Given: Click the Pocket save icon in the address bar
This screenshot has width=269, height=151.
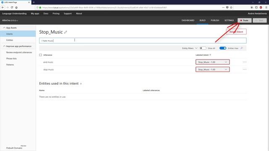Looking at the screenshot, I should click(227, 8).
